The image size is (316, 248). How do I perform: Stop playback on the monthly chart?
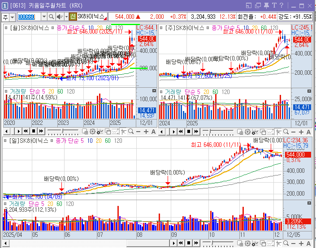34,132
